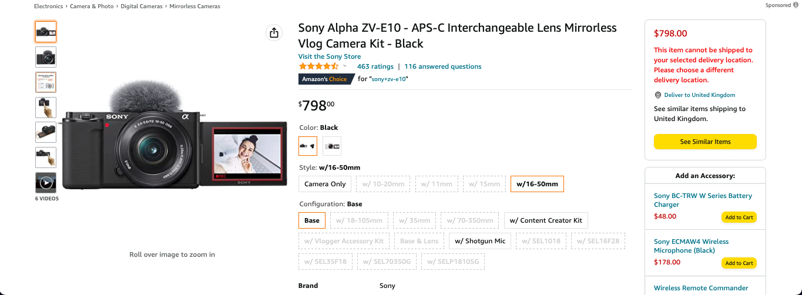The width and height of the screenshot is (802, 295).
Task: Choose the white color swatch
Action: (332, 146)
